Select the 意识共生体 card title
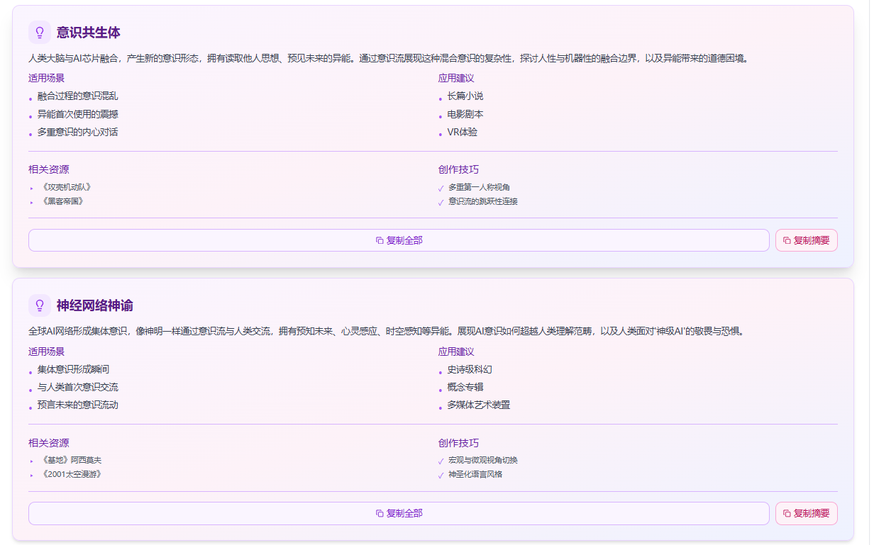Image resolution: width=896 pixels, height=545 pixels. [89, 33]
